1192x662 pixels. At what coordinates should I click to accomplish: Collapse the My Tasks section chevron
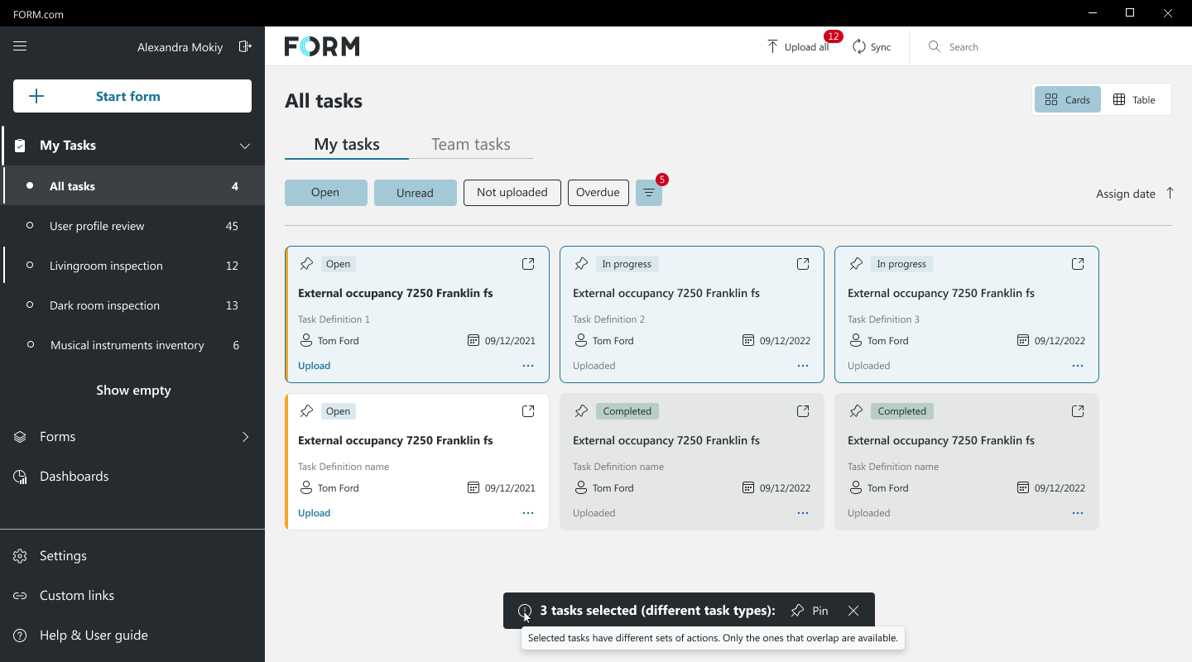[x=245, y=146]
